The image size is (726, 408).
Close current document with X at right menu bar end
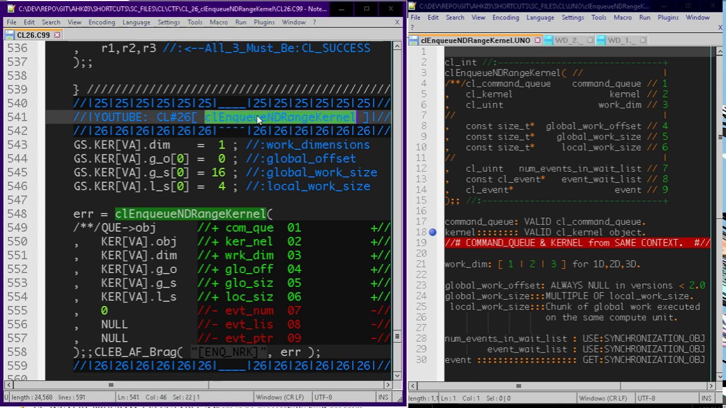click(x=720, y=26)
